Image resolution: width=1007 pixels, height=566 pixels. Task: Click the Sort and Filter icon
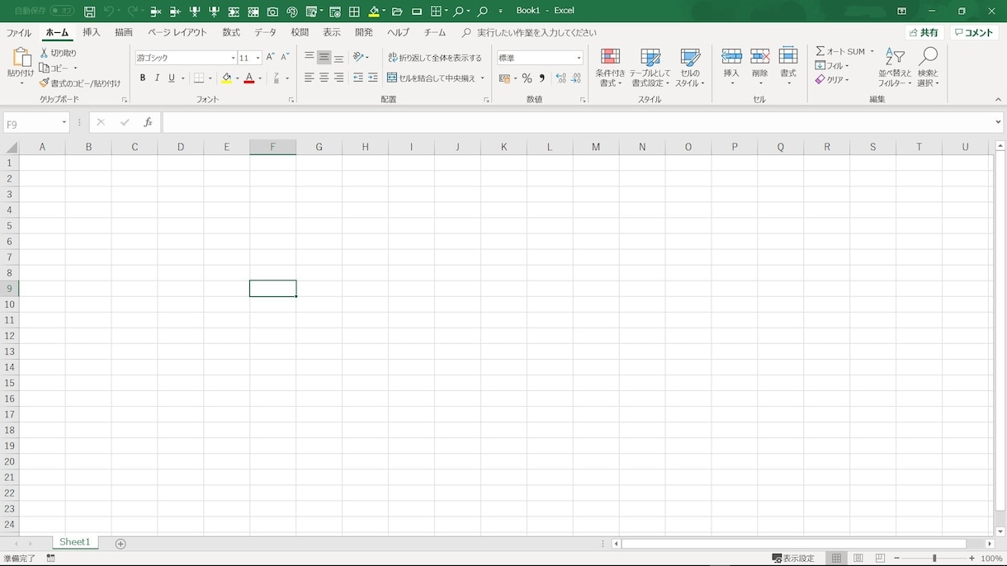click(895, 68)
